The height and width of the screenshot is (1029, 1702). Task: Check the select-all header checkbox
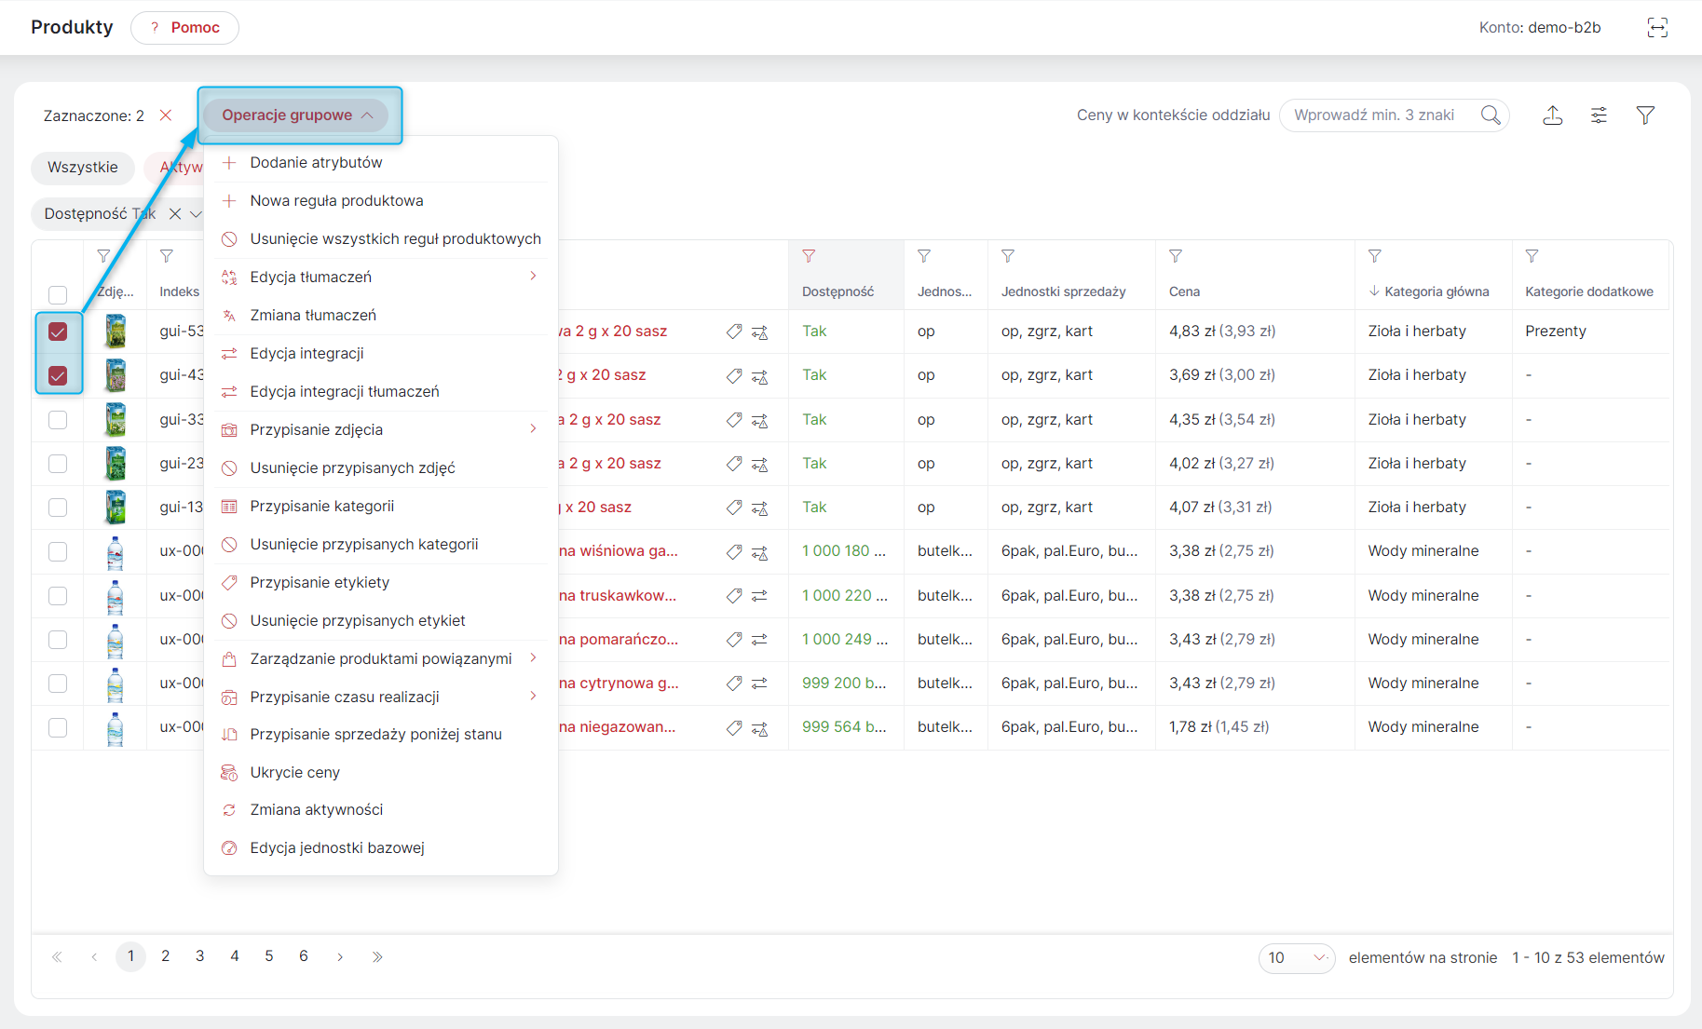pos(58,294)
